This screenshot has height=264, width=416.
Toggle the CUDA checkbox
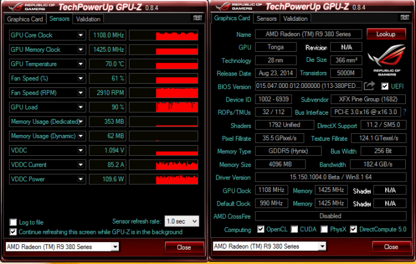click(x=294, y=230)
